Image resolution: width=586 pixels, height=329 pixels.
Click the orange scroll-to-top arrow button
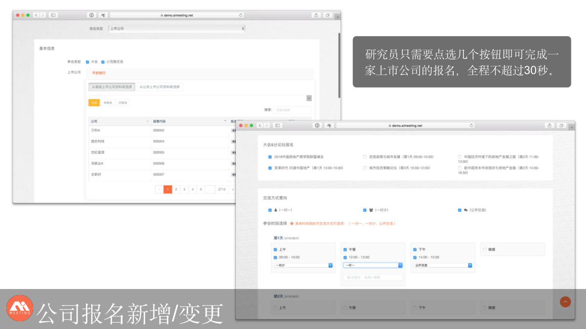[x=565, y=302]
